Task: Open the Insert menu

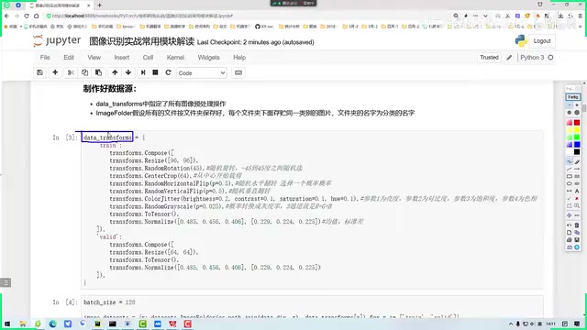Action: pyautogui.click(x=122, y=58)
